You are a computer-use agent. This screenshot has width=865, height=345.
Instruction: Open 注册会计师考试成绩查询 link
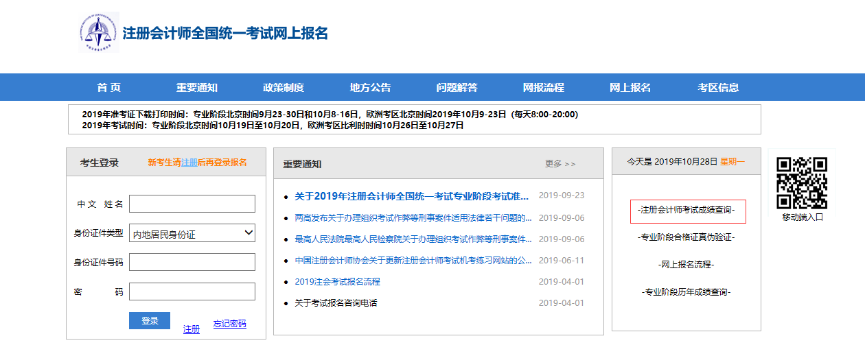[687, 210]
